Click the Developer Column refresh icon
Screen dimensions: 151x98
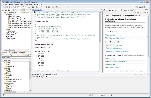point(145,13)
